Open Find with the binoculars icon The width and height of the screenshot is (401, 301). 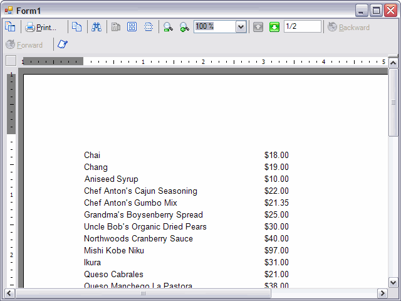96,27
